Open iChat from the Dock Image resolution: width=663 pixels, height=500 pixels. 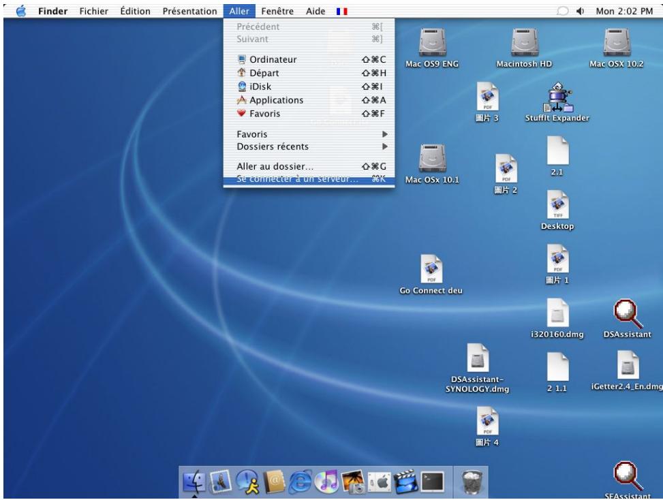pos(247,482)
